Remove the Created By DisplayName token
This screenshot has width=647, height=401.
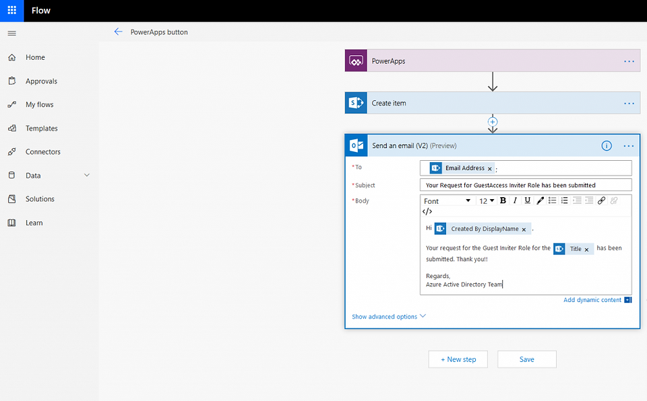tap(524, 229)
